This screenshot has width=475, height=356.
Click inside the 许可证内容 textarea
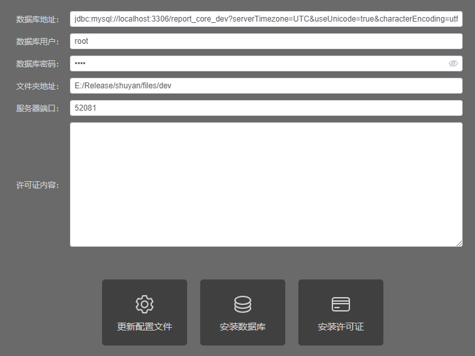click(266, 185)
